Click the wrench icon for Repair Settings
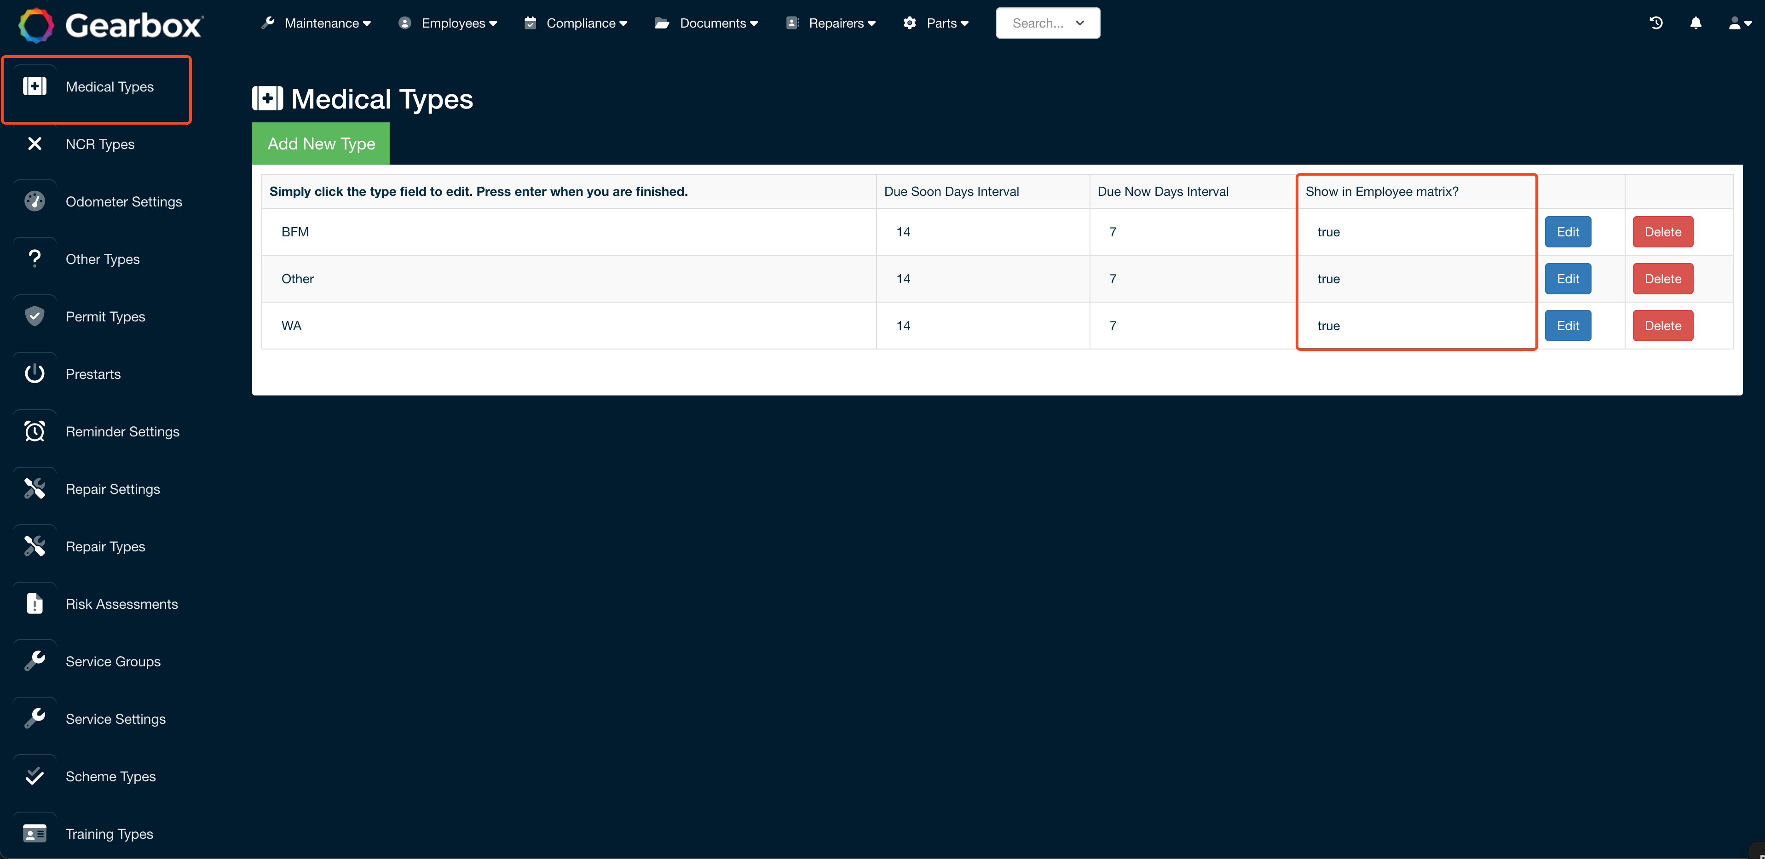Viewport: 1765px width, 859px height. point(34,488)
